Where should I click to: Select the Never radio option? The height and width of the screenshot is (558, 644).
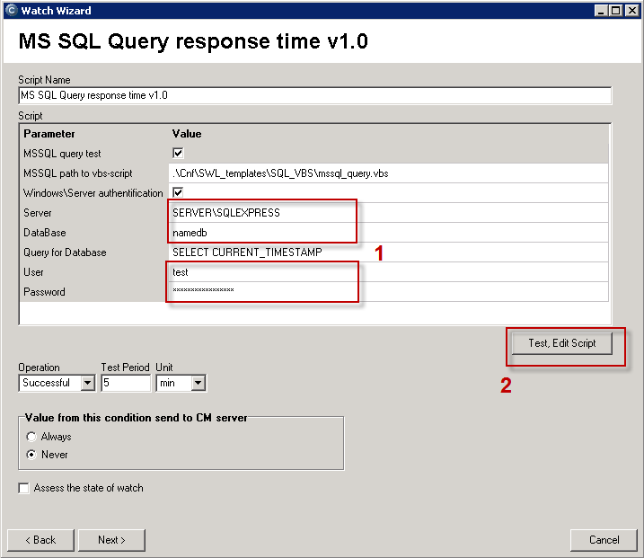click(x=31, y=455)
